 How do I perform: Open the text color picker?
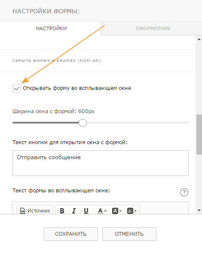pos(102,211)
